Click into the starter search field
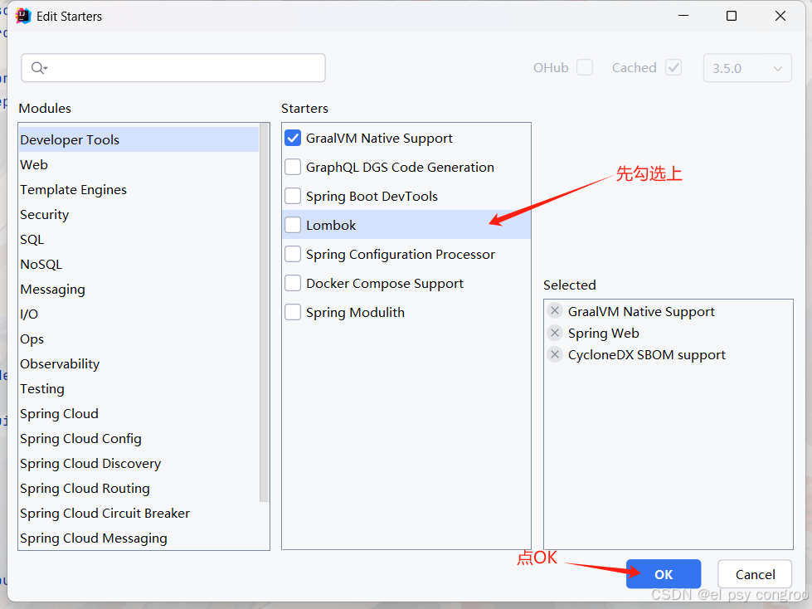The image size is (812, 609). pyautogui.click(x=173, y=68)
